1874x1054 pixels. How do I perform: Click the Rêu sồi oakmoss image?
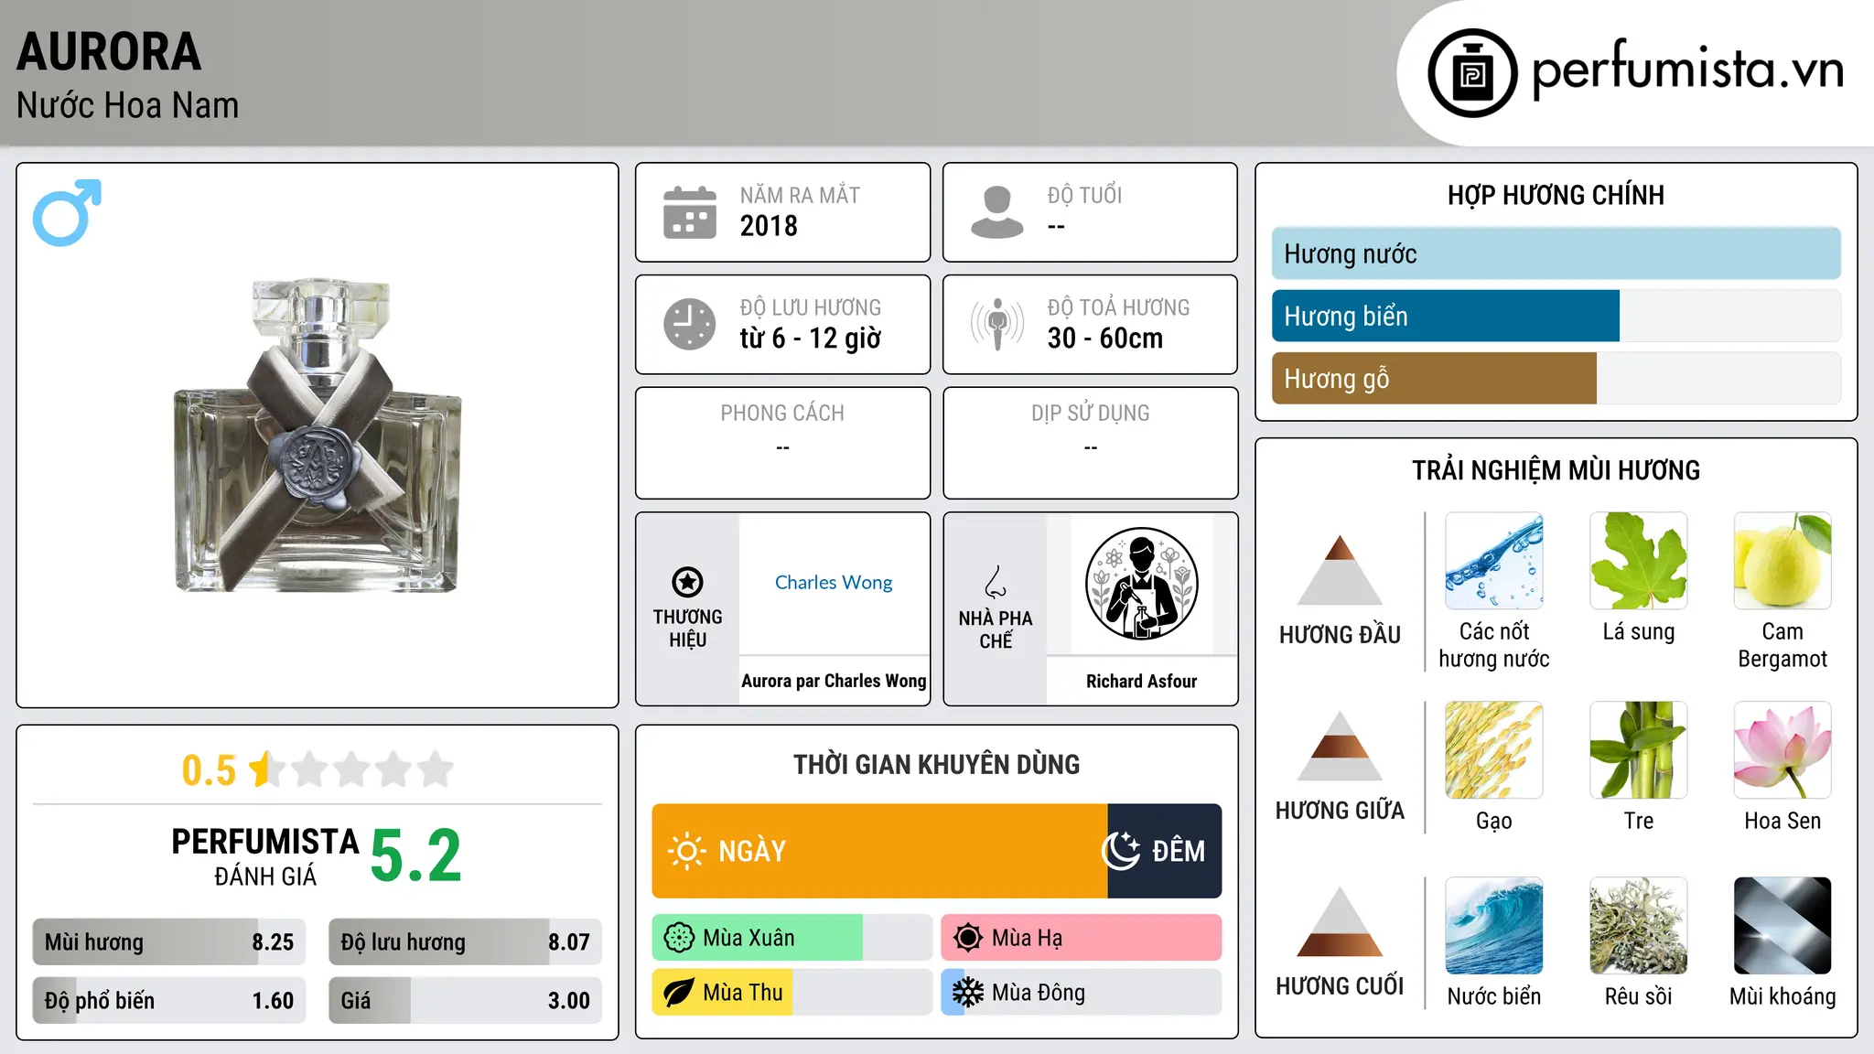[x=1639, y=926]
